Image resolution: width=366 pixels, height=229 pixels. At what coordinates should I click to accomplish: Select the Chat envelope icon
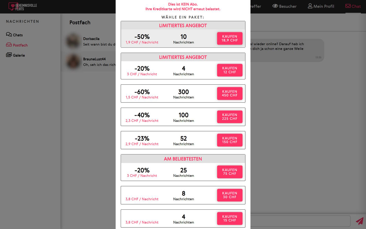pyautogui.click(x=348, y=6)
